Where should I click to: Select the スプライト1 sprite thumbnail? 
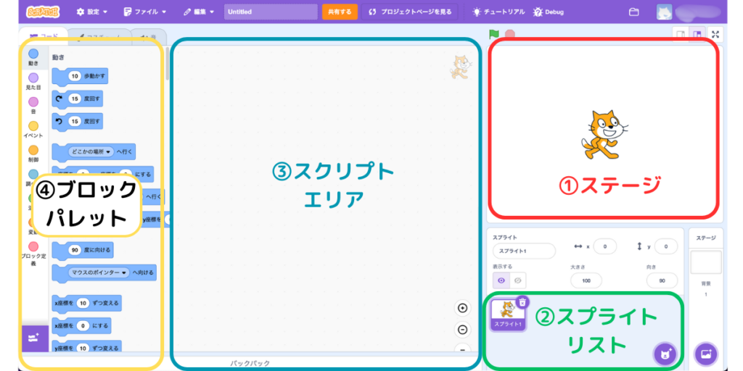(508, 314)
